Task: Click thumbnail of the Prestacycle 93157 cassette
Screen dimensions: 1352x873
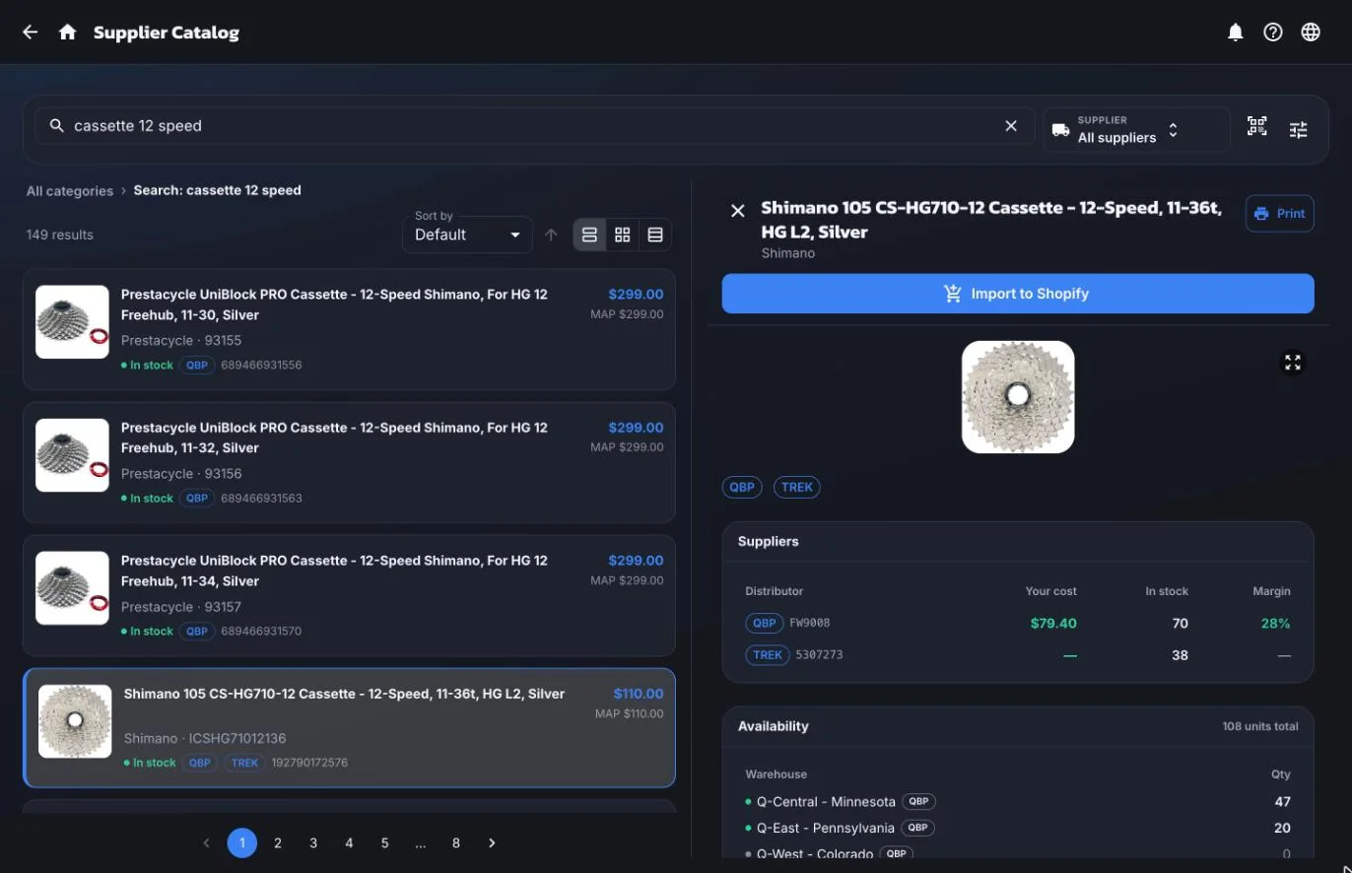Action: (72, 588)
